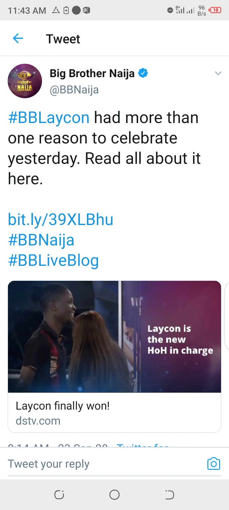Image resolution: width=229 pixels, height=510 pixels.
Task: Expand the tweet options chevron
Action: (x=218, y=73)
